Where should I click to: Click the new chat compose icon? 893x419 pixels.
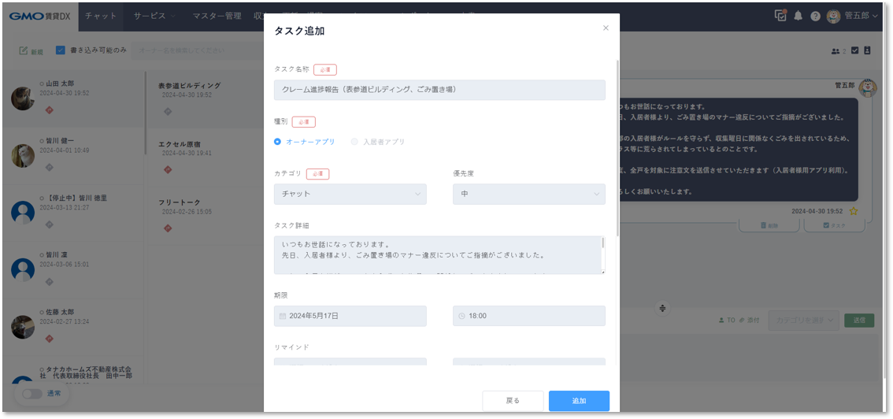coord(24,51)
